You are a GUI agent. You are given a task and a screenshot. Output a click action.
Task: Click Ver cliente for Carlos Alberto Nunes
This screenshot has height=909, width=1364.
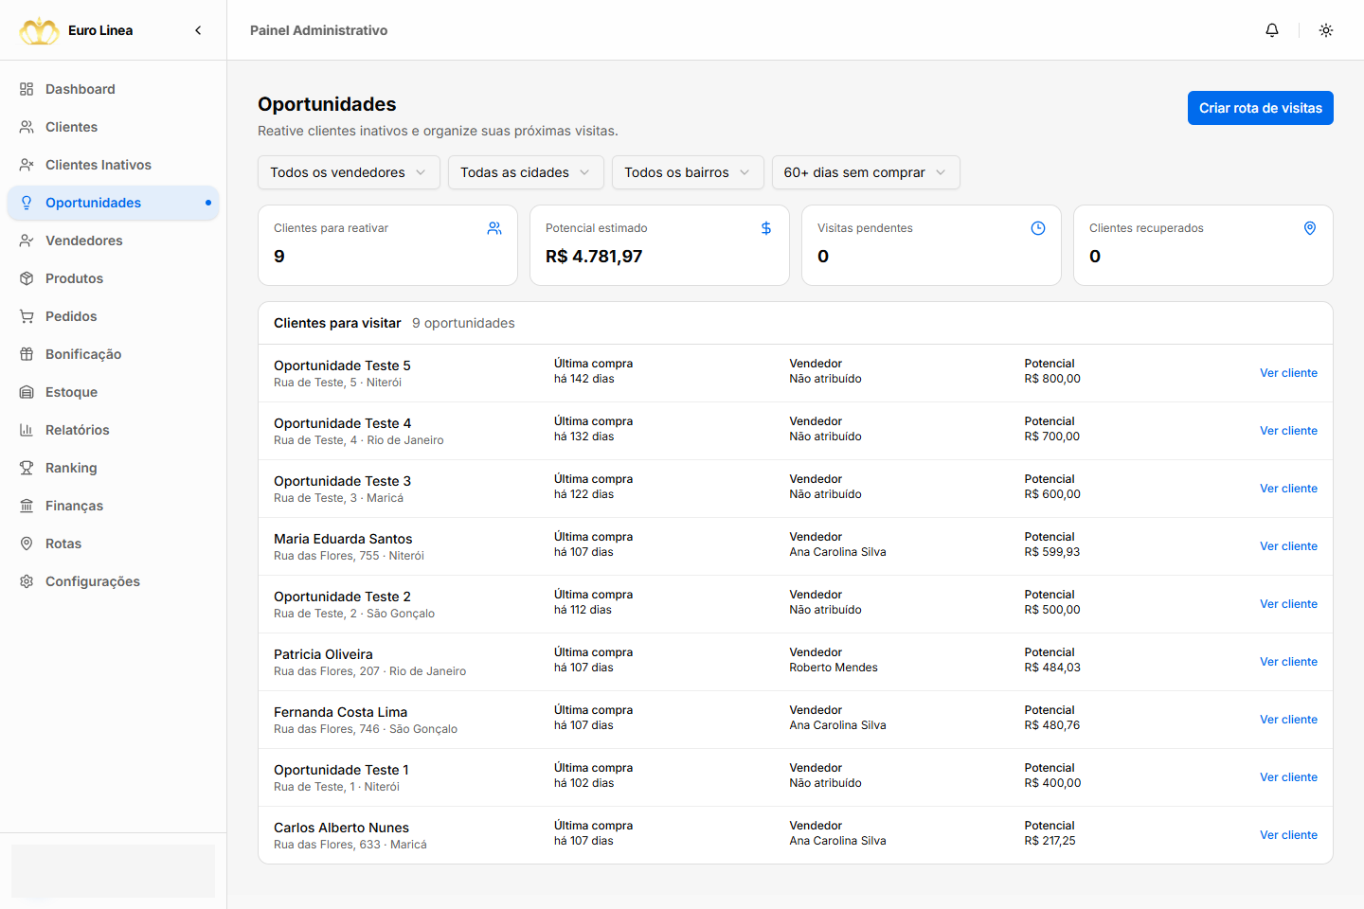click(x=1288, y=835)
